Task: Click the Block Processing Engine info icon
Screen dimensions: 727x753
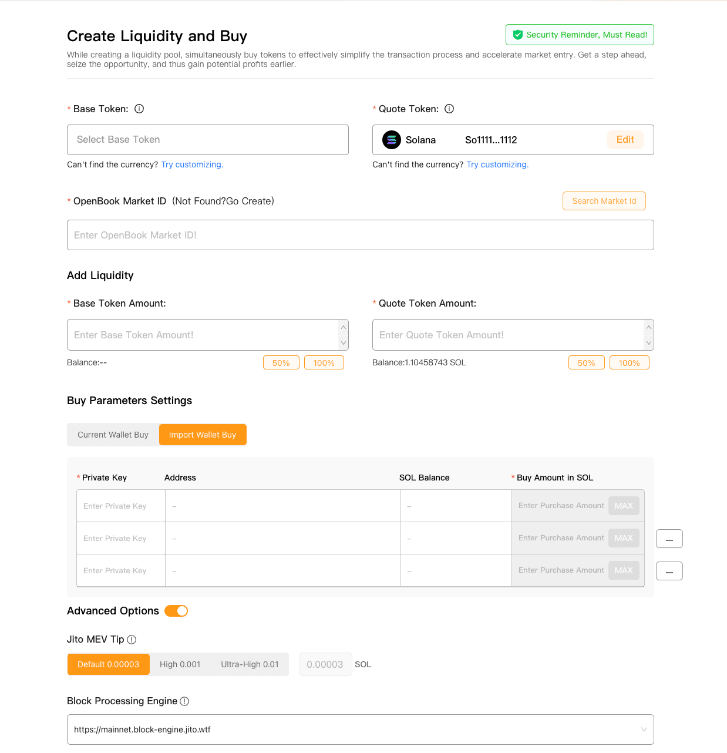Action: (x=184, y=701)
